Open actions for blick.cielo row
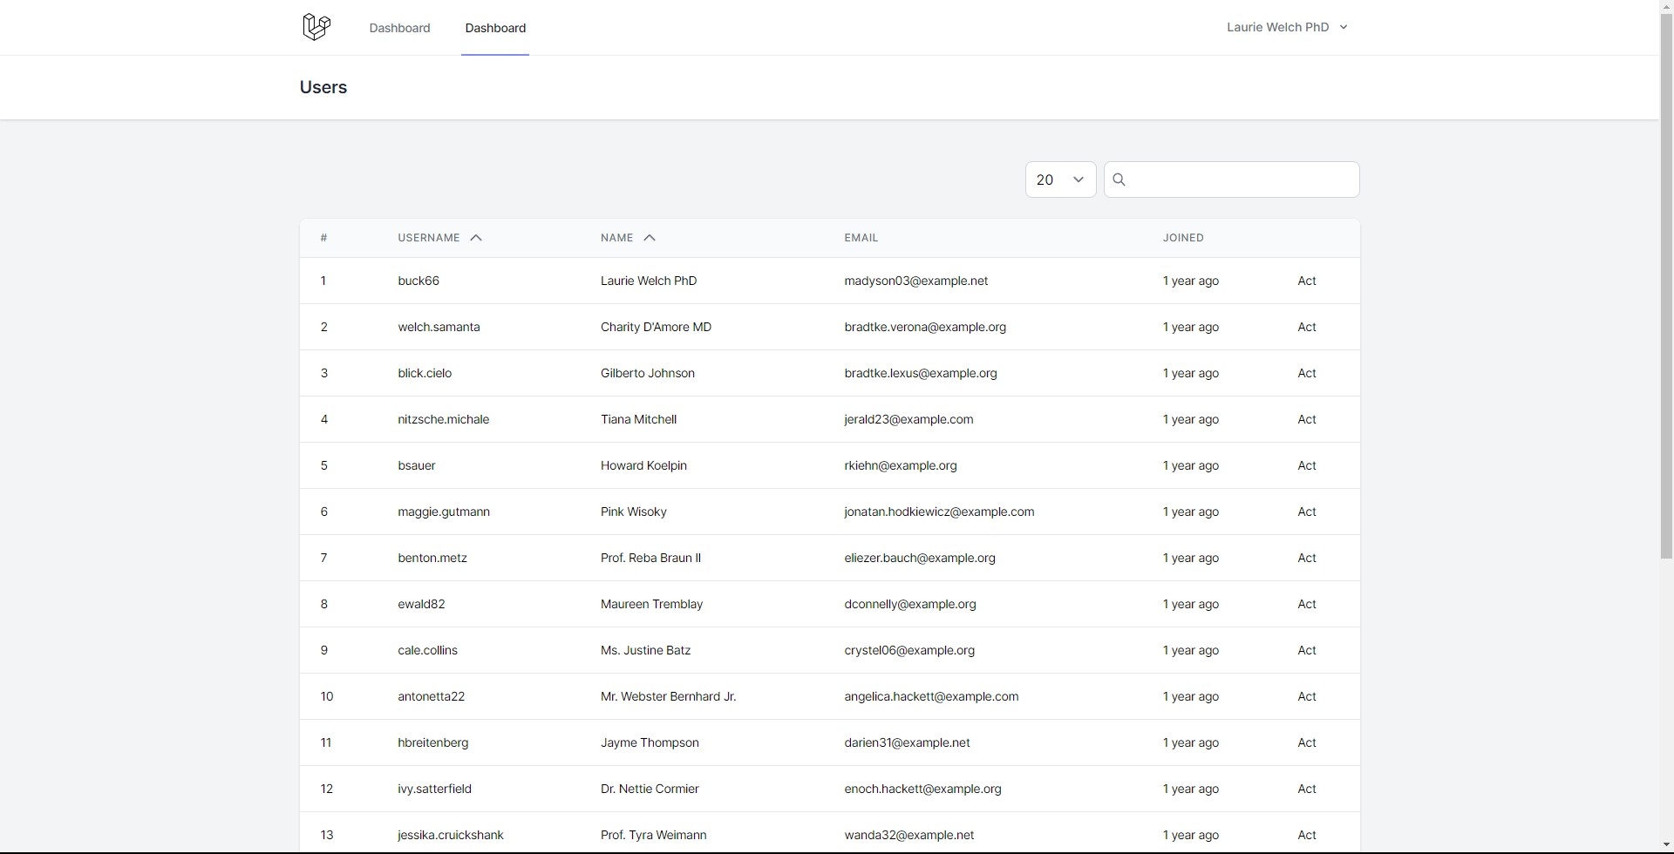 click(1307, 373)
